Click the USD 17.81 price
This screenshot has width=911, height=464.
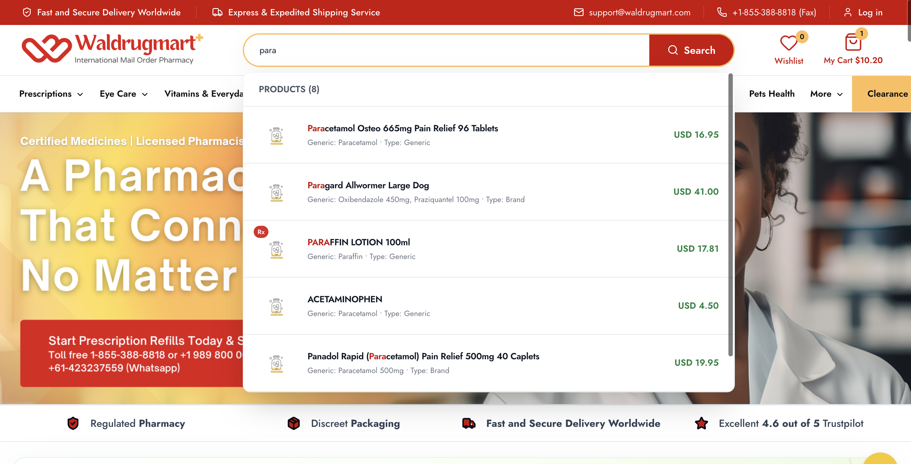click(x=697, y=248)
